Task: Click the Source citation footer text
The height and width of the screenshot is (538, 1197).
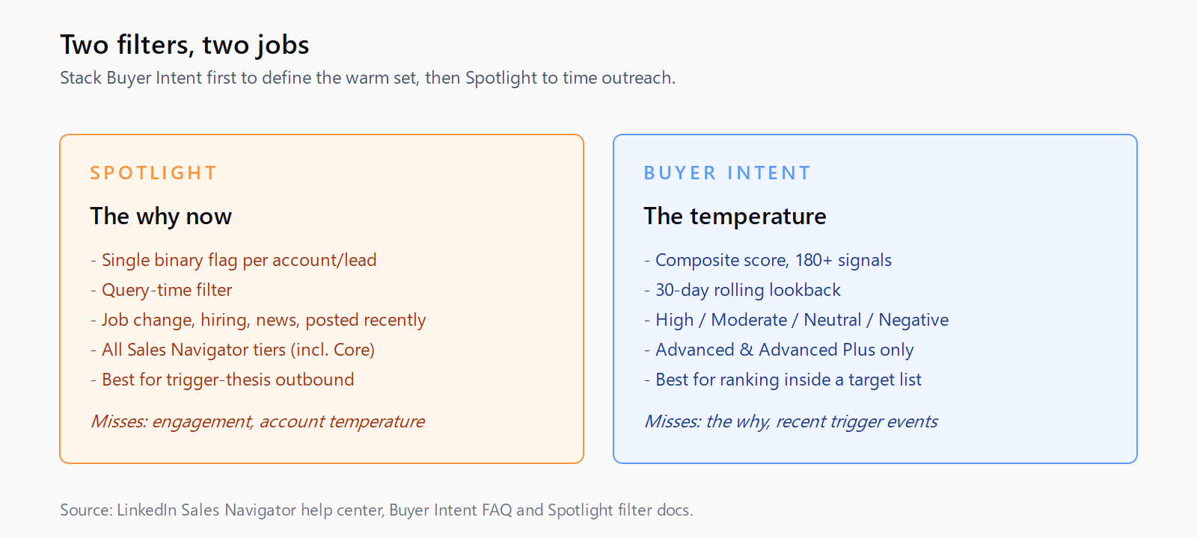Action: [377, 510]
